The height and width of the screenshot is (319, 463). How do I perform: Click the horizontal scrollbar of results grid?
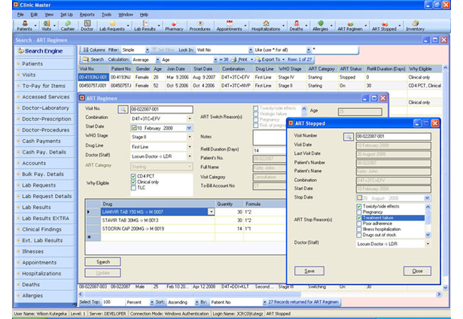[192, 294]
